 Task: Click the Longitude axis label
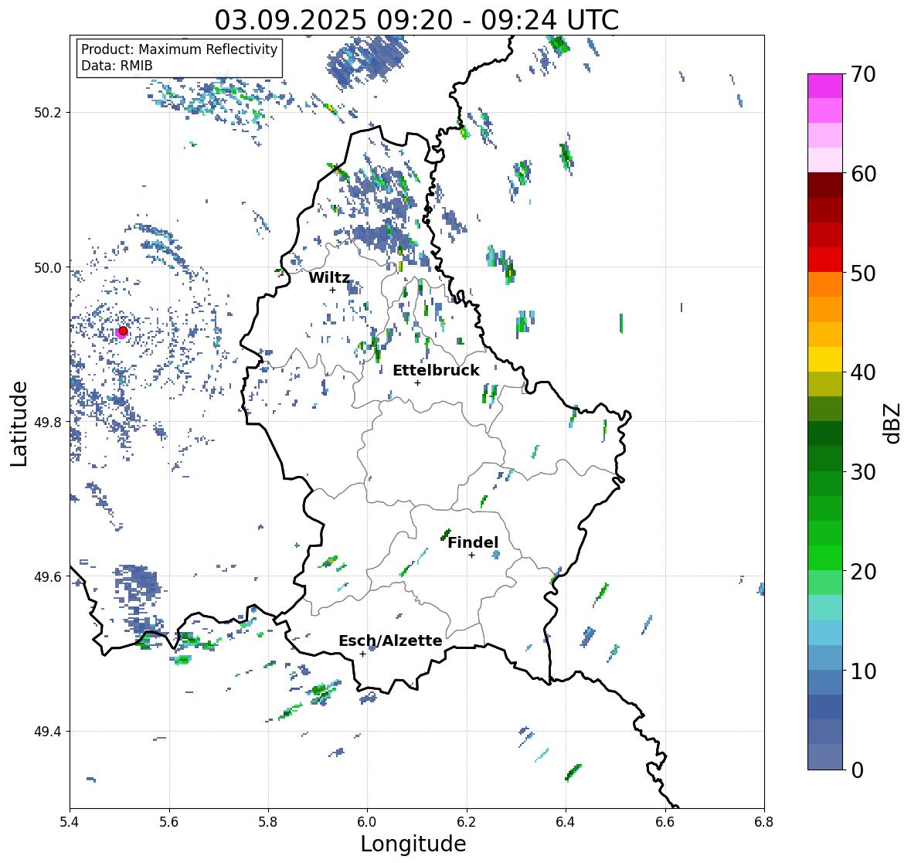click(413, 844)
